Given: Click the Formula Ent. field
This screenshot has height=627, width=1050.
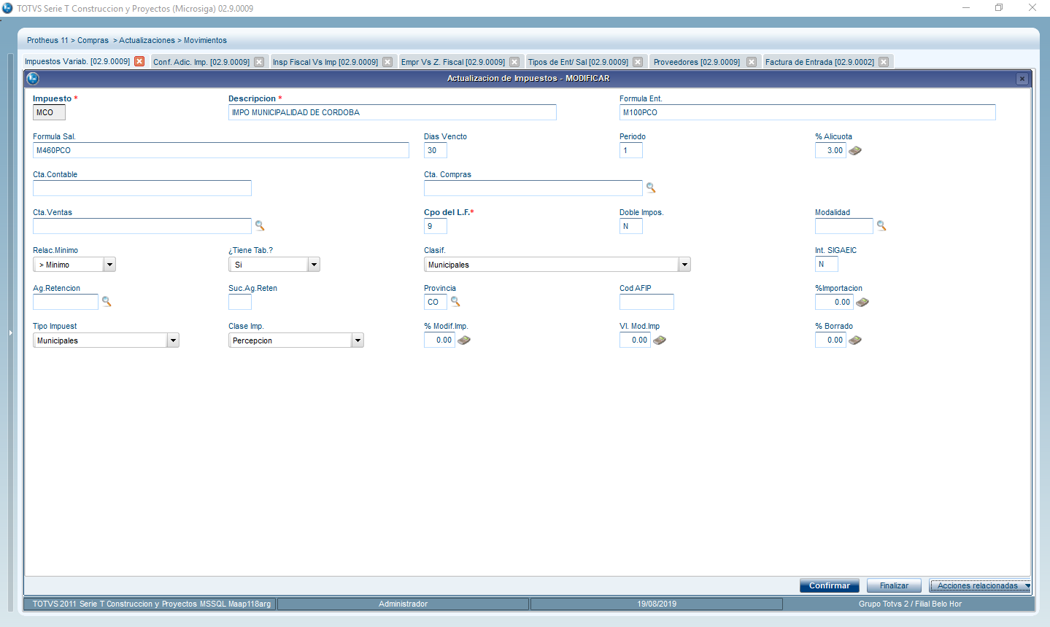Looking at the screenshot, I should 808,112.
